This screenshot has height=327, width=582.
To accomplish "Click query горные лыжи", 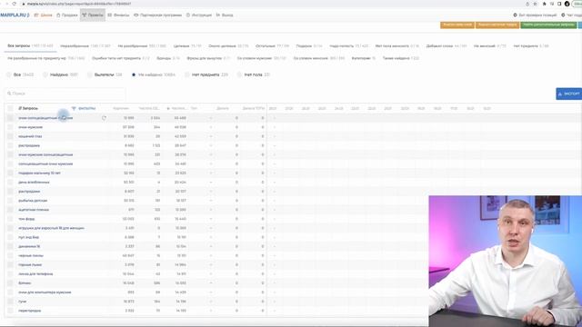I will tap(30, 264).
